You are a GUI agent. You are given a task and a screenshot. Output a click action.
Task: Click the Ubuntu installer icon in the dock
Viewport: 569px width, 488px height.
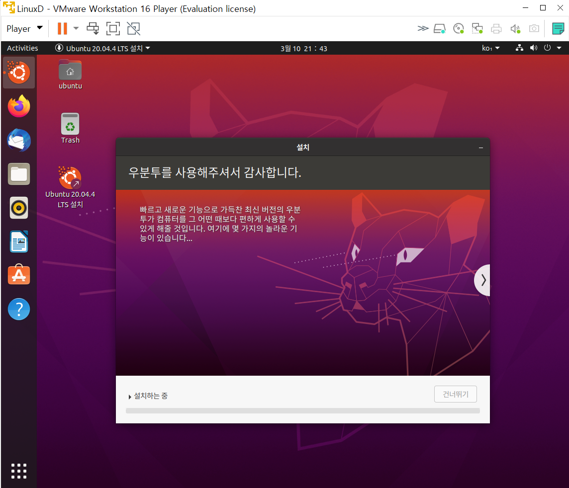[19, 73]
